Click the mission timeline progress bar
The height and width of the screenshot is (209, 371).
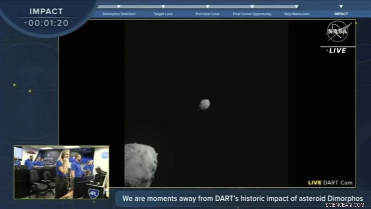(198, 7)
